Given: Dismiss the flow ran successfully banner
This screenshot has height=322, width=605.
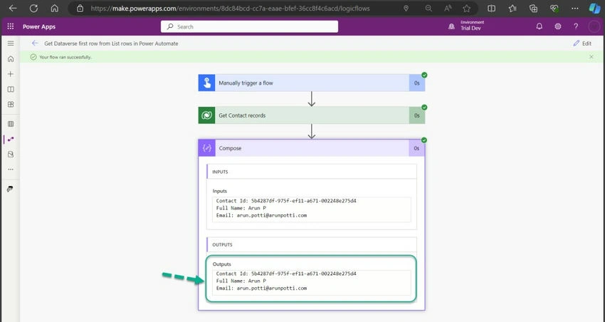Looking at the screenshot, I should [x=591, y=57].
